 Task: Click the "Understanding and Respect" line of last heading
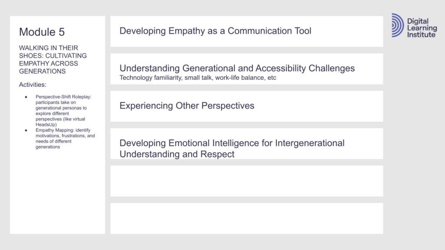177,154
